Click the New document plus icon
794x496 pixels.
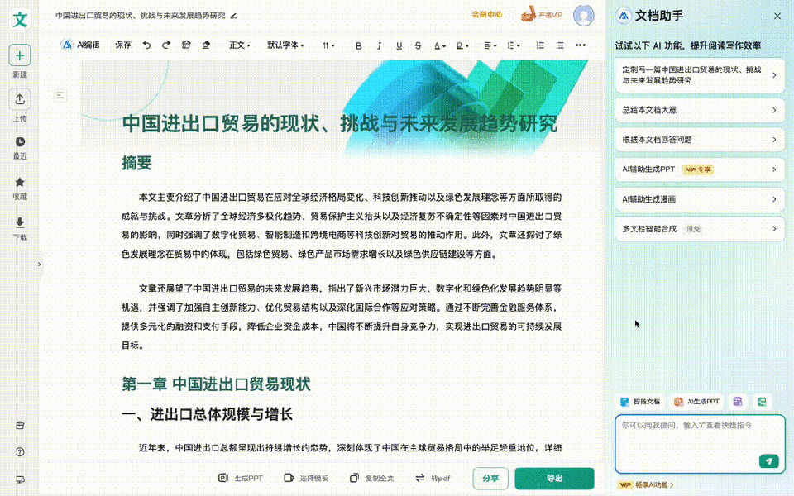(x=20, y=55)
